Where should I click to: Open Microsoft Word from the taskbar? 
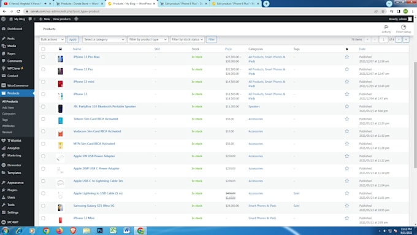click(x=126, y=231)
